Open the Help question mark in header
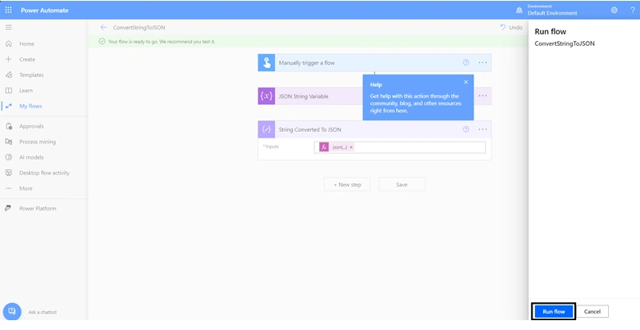Image resolution: width=640 pixels, height=330 pixels. coord(633,10)
